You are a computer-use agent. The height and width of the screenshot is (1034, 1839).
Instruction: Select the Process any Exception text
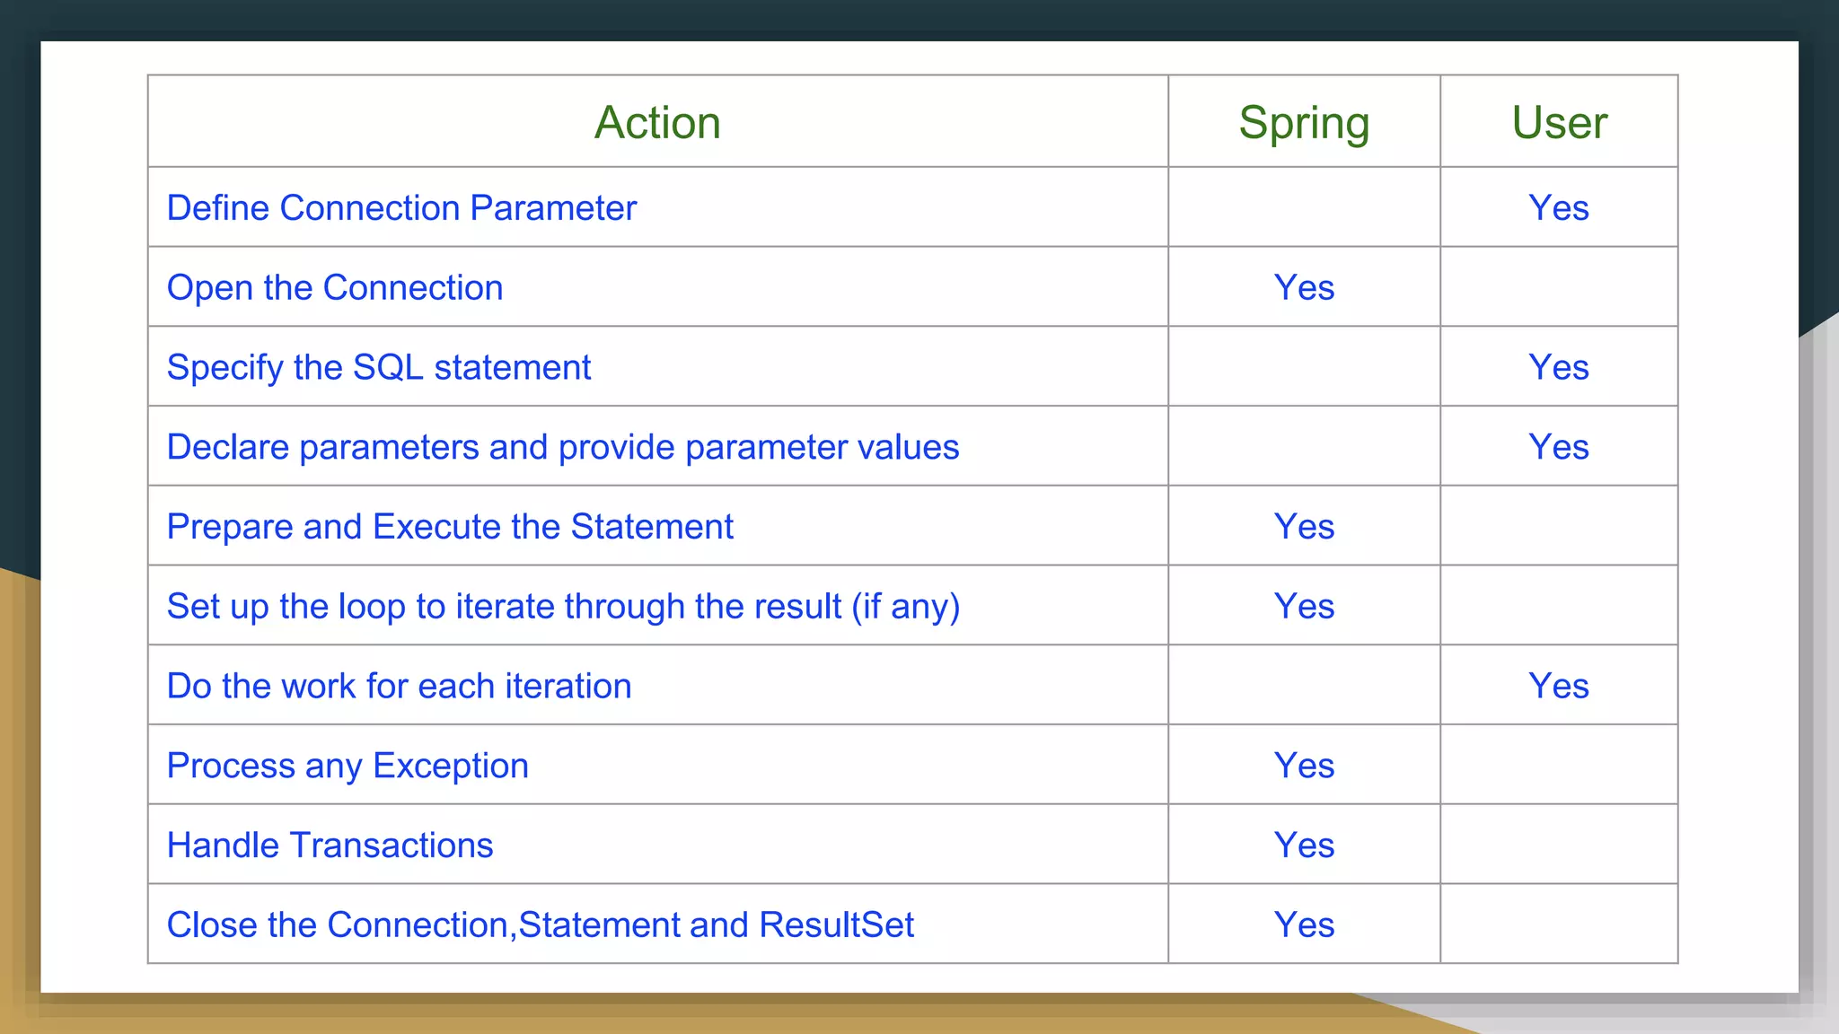[x=348, y=766]
